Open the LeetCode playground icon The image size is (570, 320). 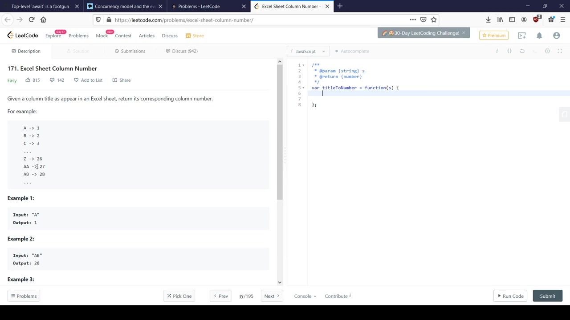[522, 36]
